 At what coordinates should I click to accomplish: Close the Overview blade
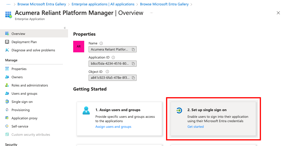[x=278, y=13]
